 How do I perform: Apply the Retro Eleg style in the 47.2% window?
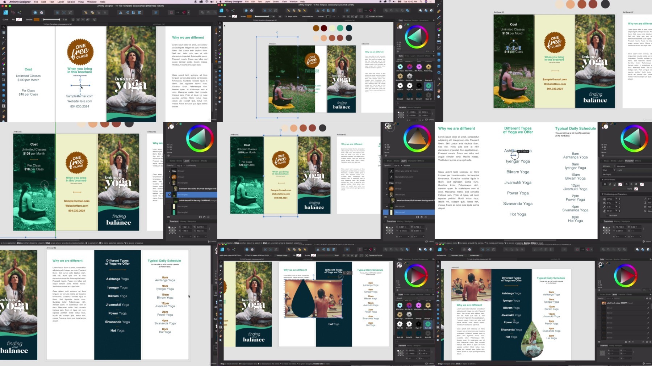tap(429, 67)
